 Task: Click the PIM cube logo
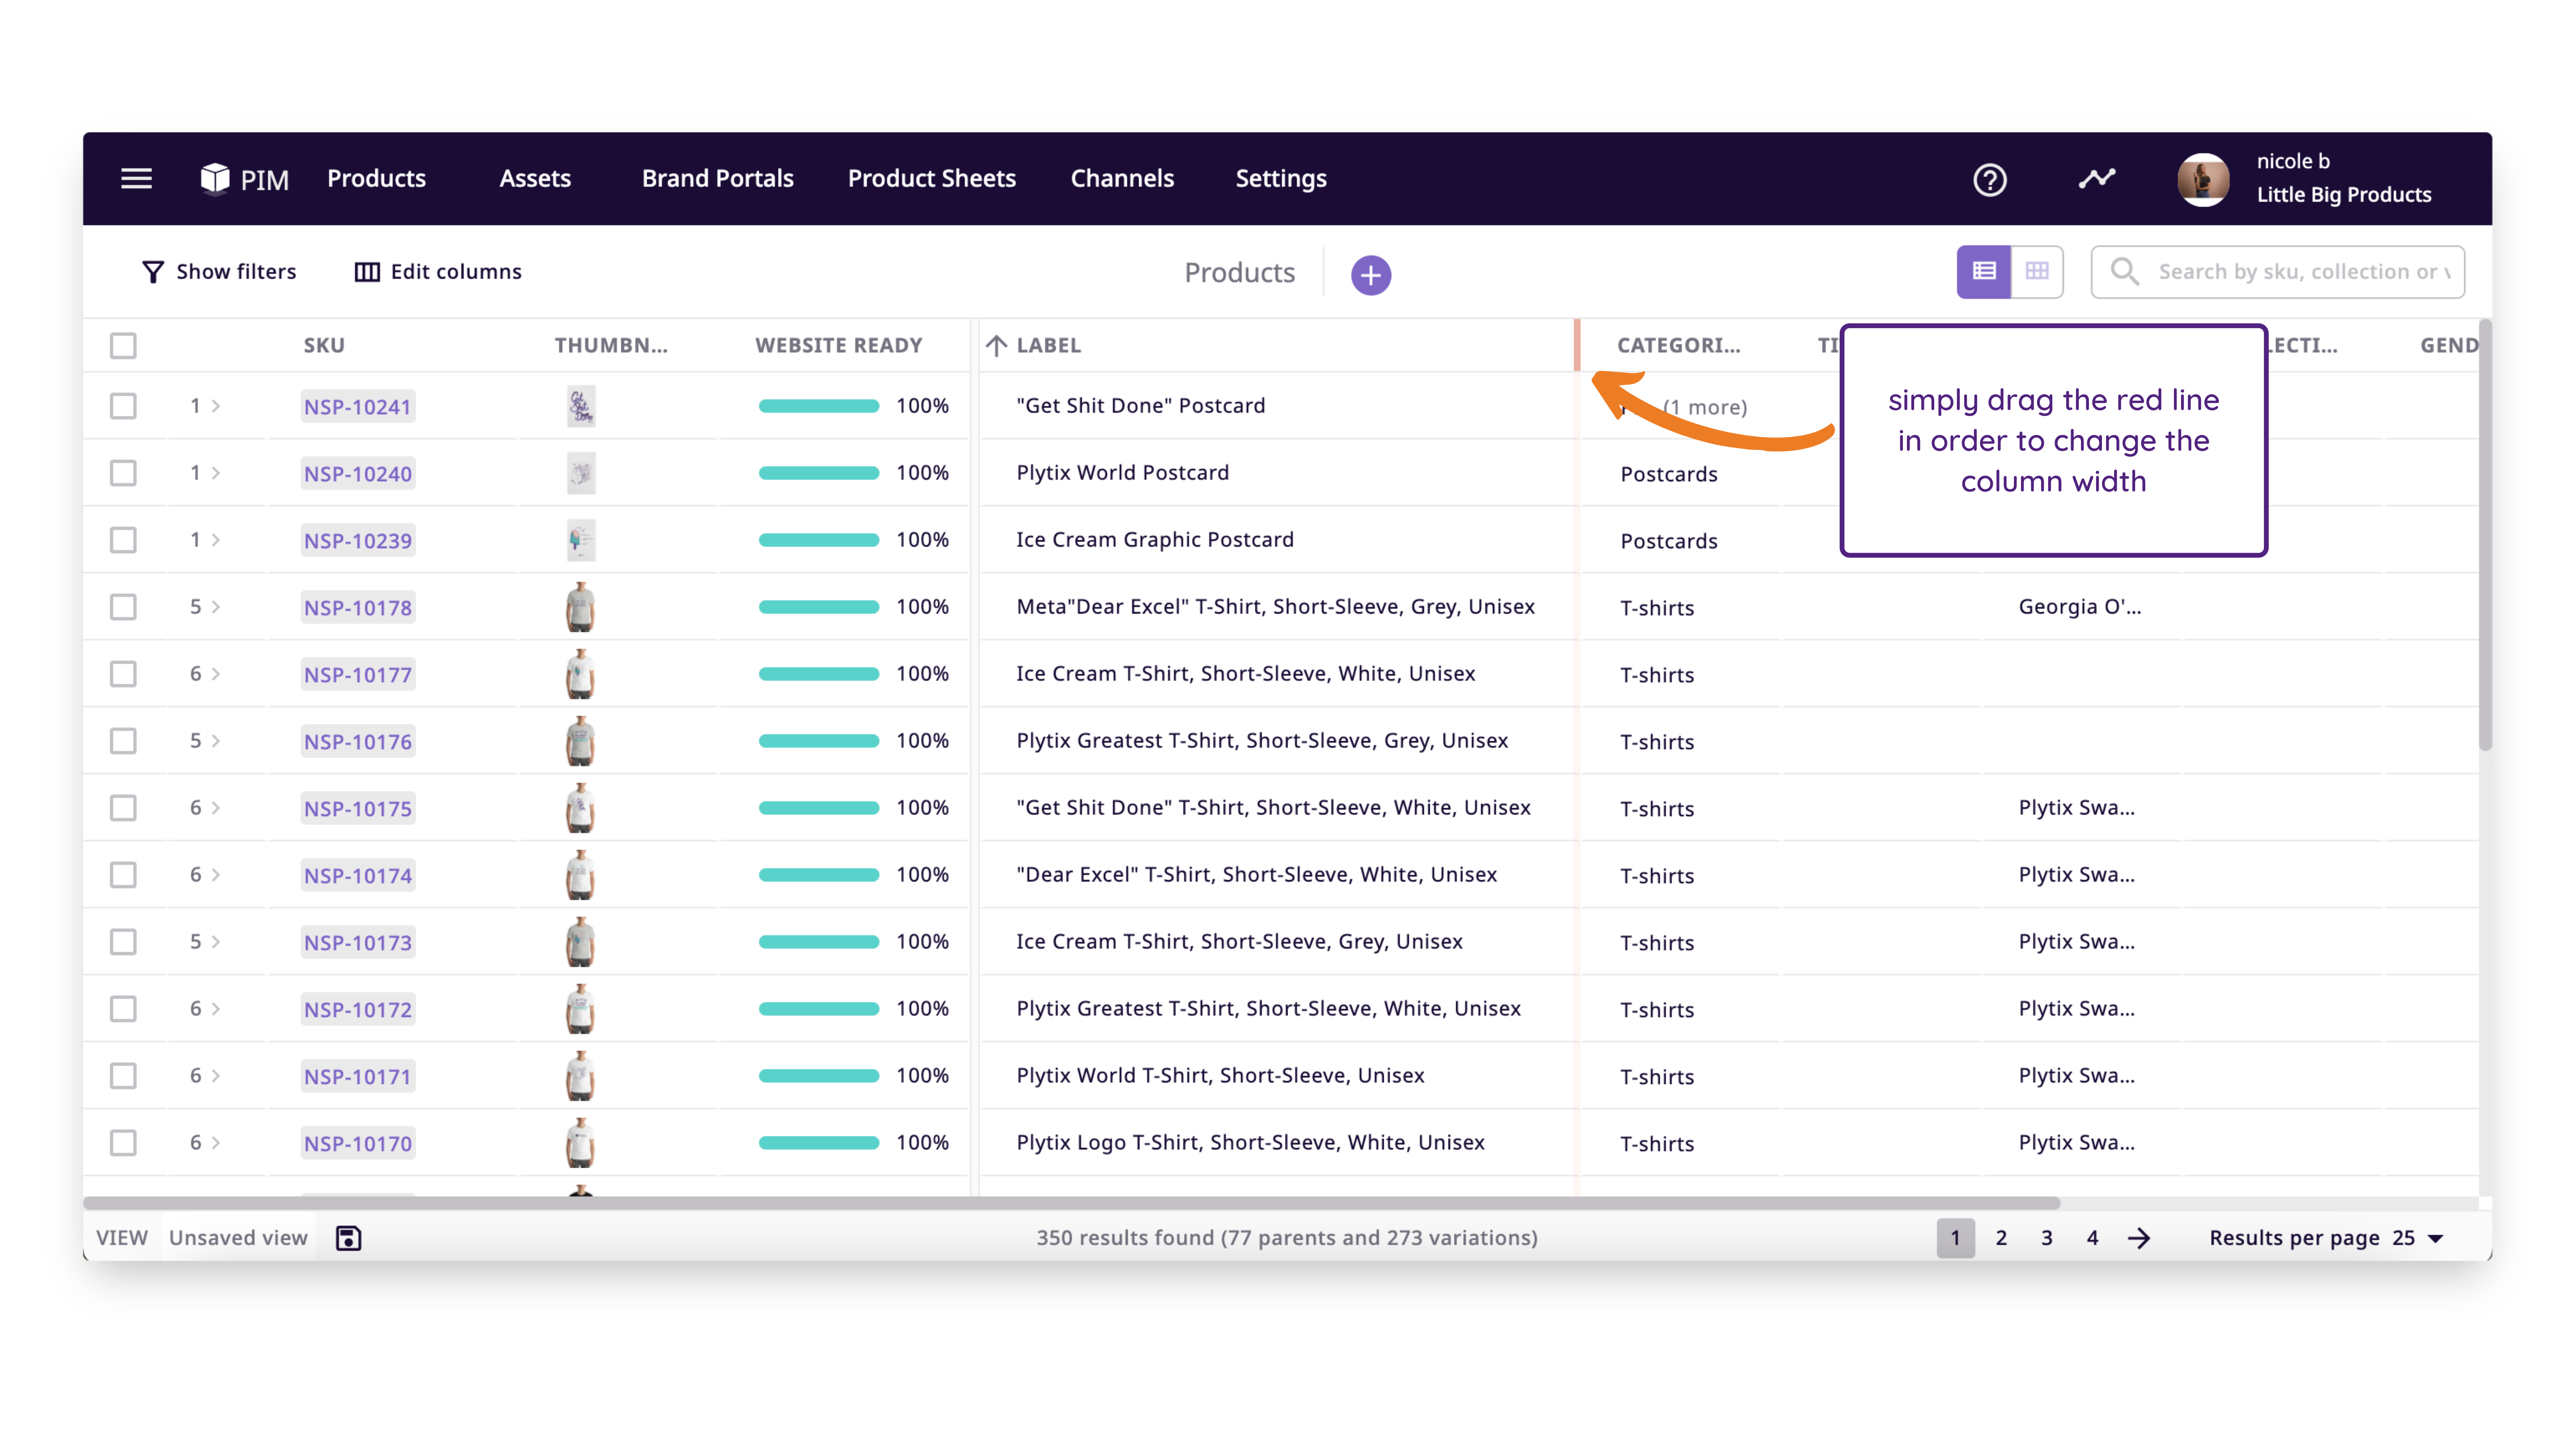214,179
